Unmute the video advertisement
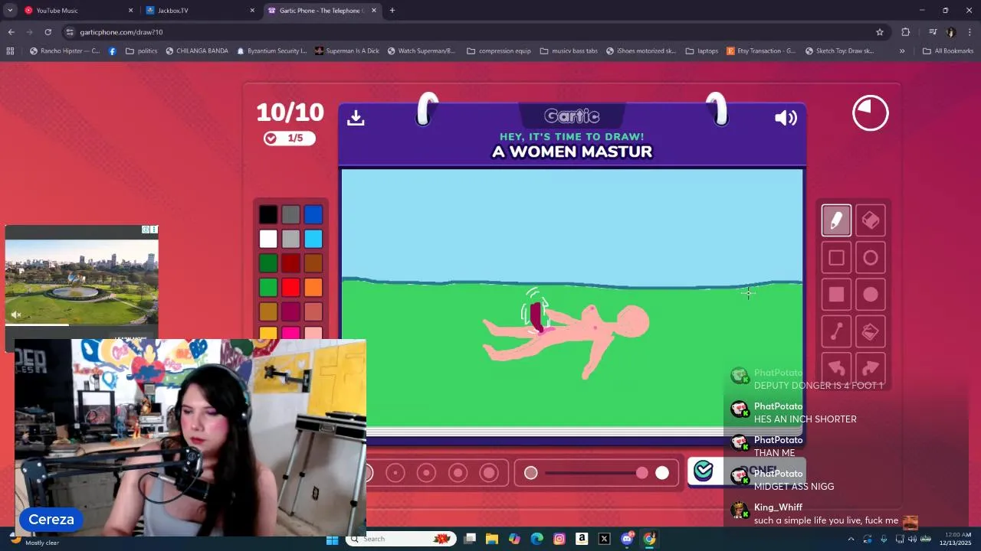Image resolution: width=981 pixels, height=551 pixels. (16, 315)
